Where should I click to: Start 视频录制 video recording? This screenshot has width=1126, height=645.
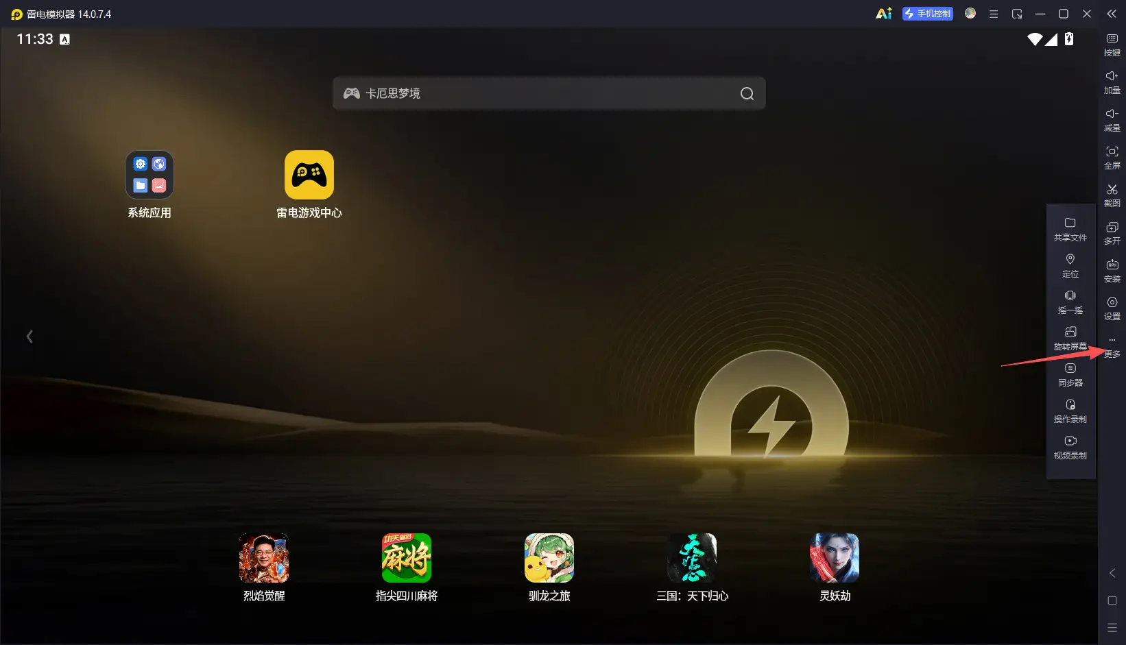pos(1070,448)
